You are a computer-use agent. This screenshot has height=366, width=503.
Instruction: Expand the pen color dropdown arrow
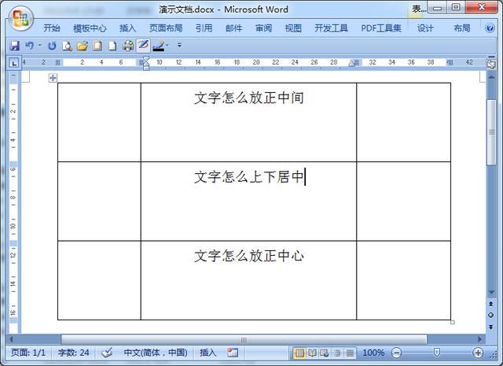[167, 46]
